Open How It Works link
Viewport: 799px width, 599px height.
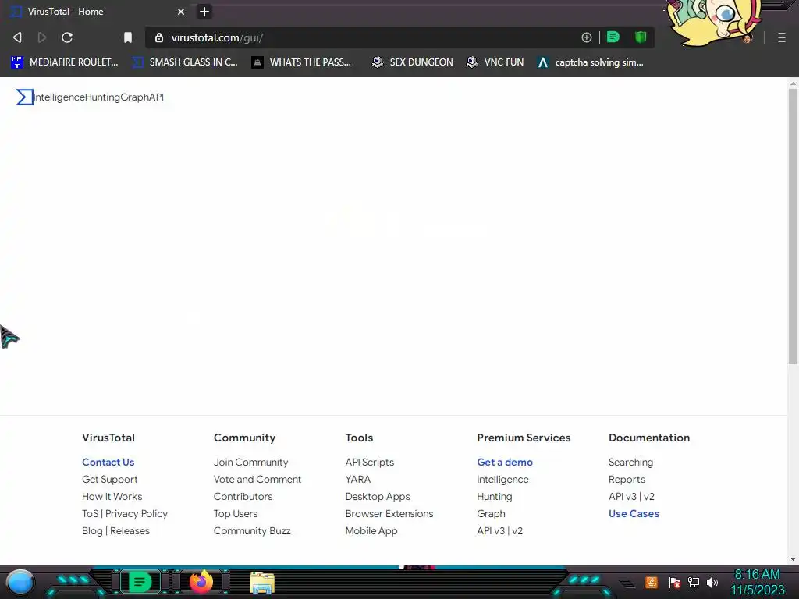click(112, 497)
